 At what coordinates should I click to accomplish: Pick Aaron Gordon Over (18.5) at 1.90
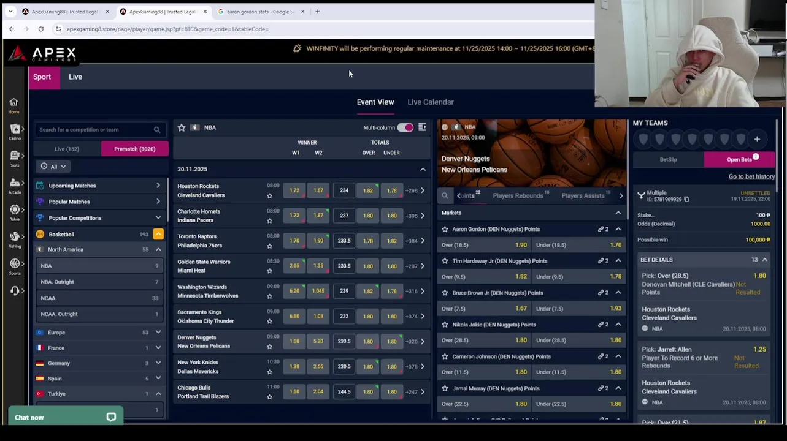coord(485,245)
